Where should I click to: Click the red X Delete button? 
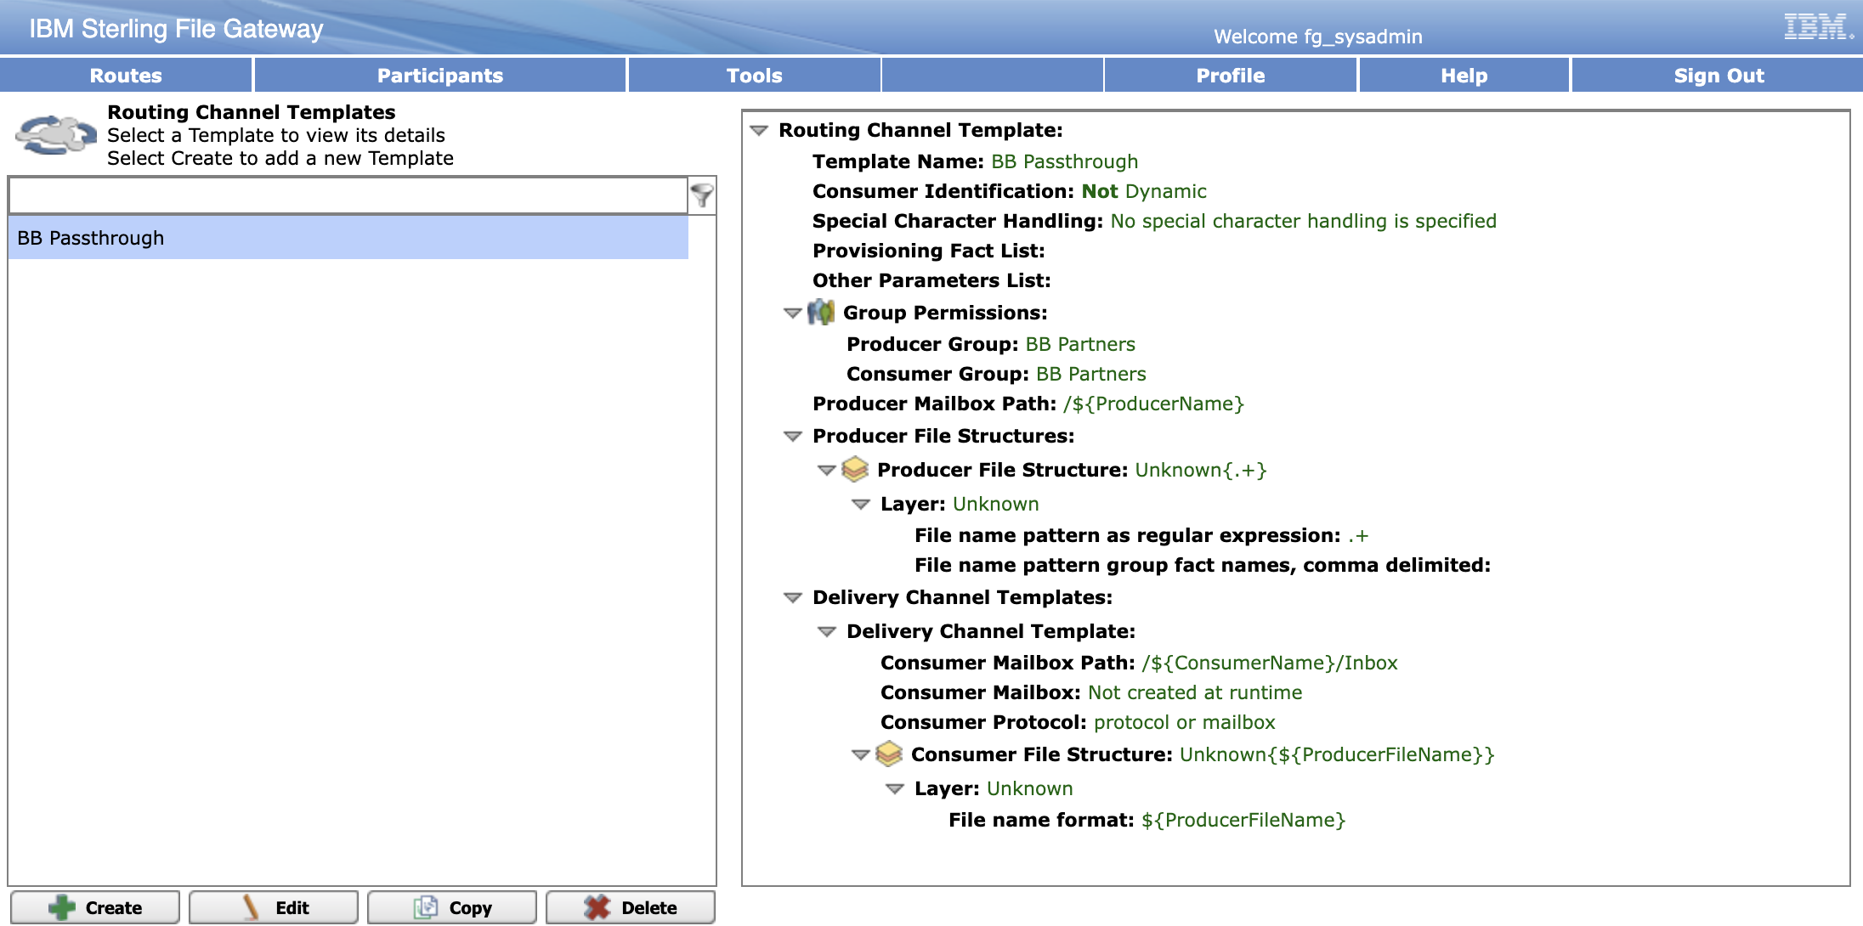click(631, 907)
